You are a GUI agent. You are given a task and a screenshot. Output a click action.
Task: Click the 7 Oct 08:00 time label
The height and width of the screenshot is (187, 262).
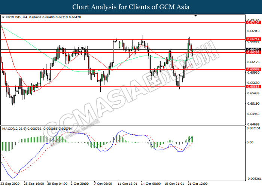(x=103, y=184)
